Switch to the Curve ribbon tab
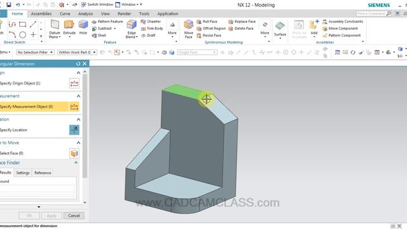Image resolution: width=407 pixels, height=229 pixels. pos(65,13)
